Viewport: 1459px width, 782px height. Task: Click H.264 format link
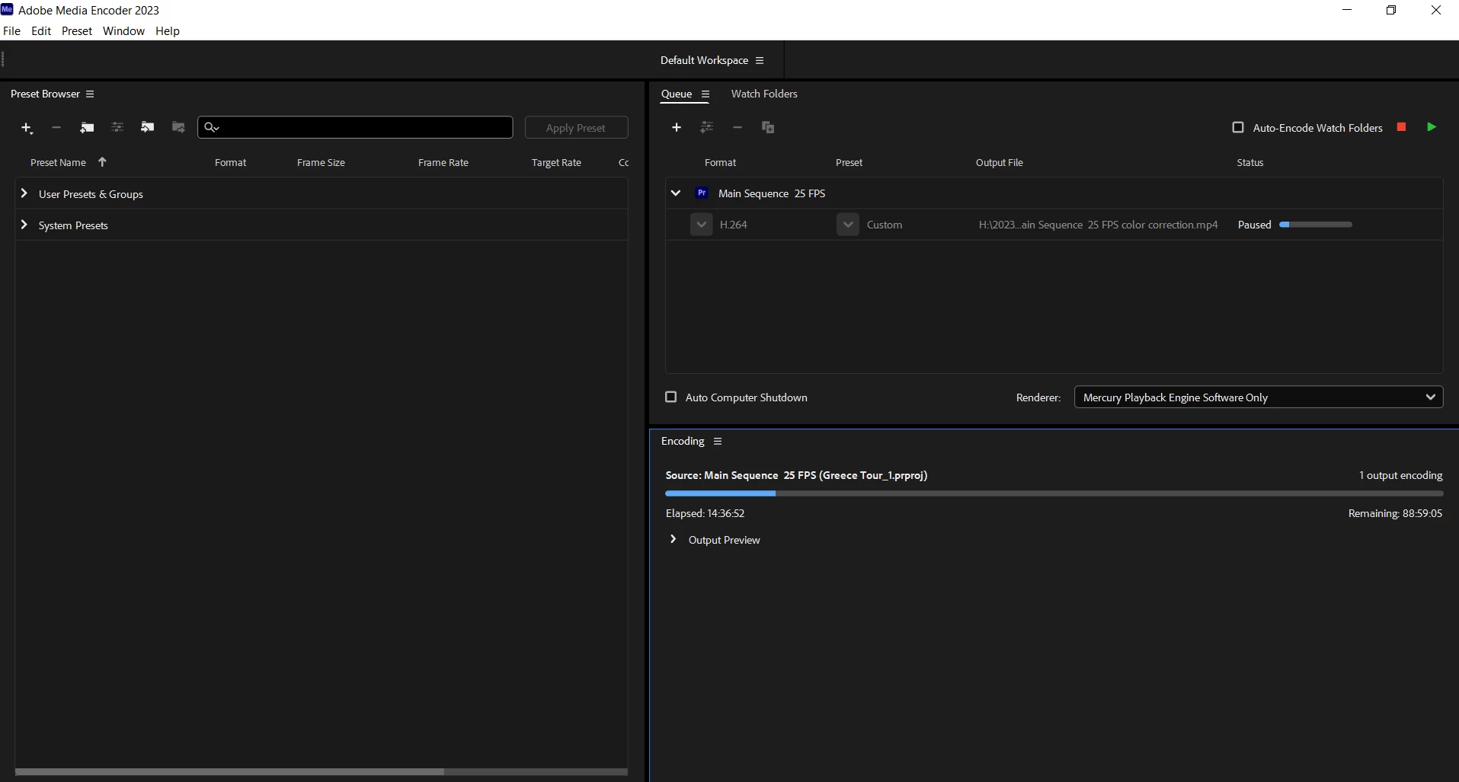pyautogui.click(x=734, y=225)
